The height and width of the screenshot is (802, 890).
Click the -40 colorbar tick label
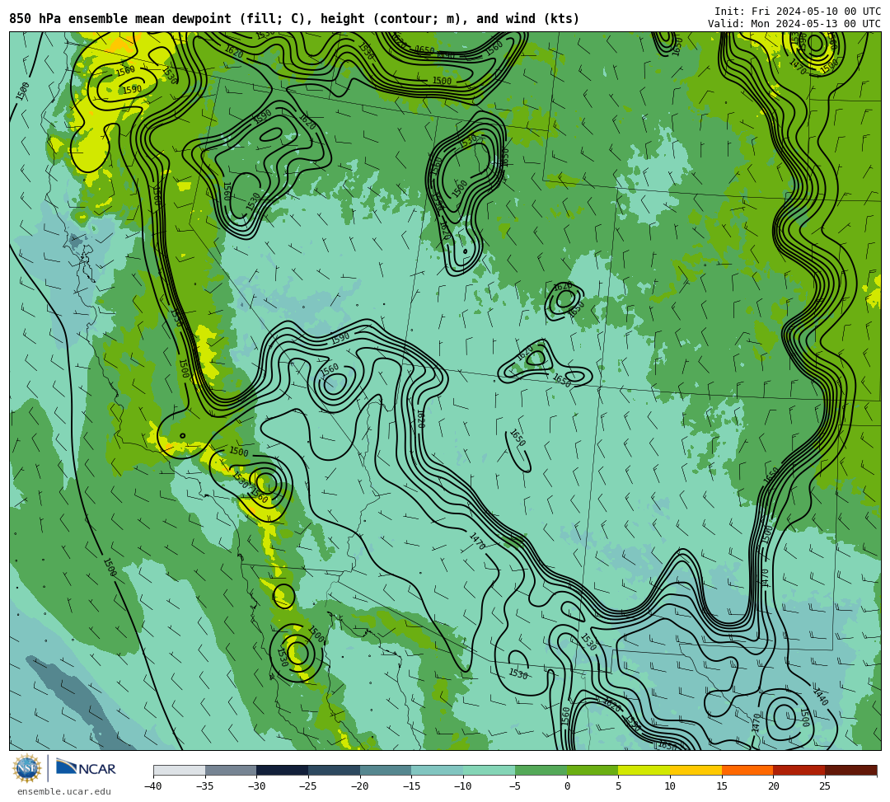[x=153, y=786]
